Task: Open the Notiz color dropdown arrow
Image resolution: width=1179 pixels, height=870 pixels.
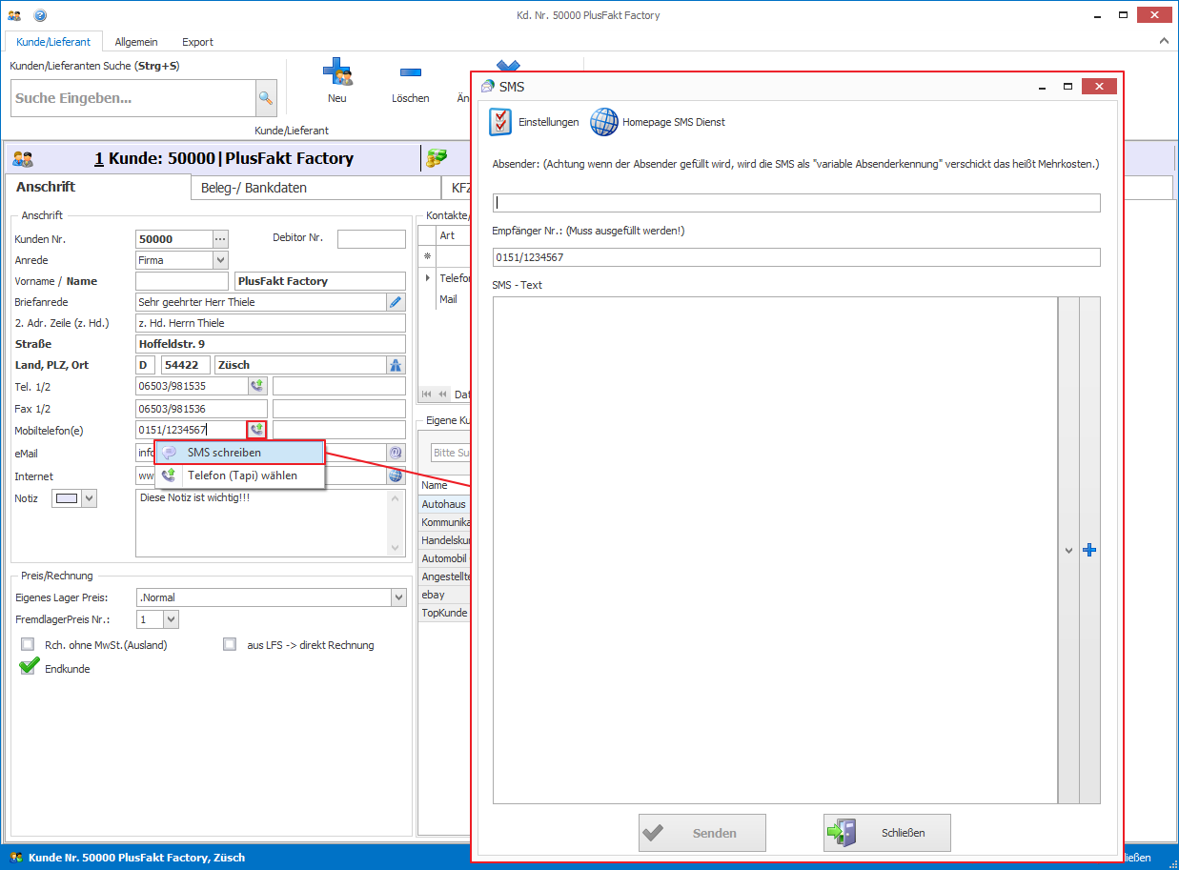Action: click(x=90, y=498)
